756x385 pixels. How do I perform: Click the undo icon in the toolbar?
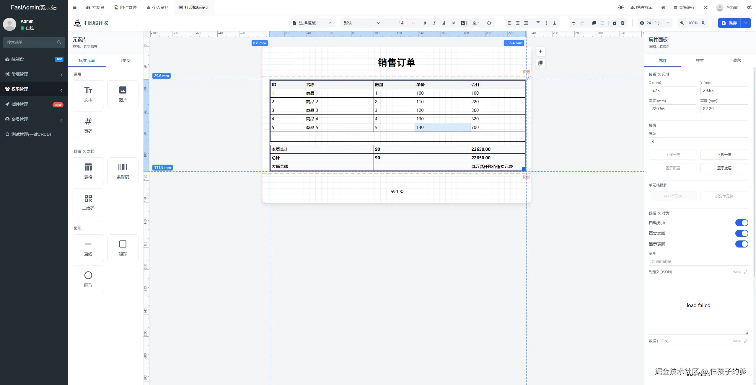tap(573, 23)
